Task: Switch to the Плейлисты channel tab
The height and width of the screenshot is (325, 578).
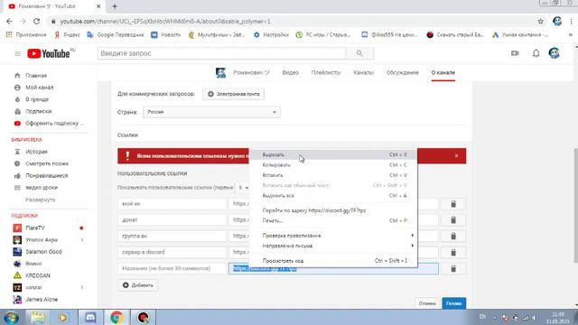Action: click(326, 72)
